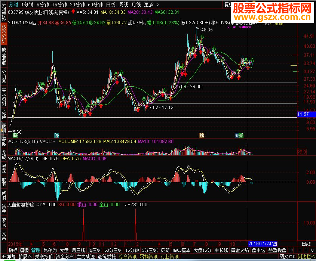
Task: Click the X10 scale box in volume panel
Action: click(x=302, y=152)
